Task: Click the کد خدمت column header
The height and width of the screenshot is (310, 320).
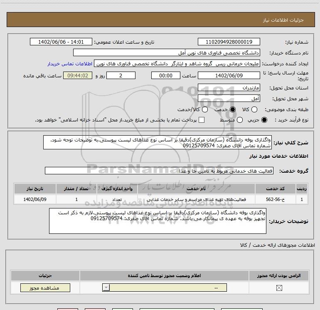Action: coord(275,188)
